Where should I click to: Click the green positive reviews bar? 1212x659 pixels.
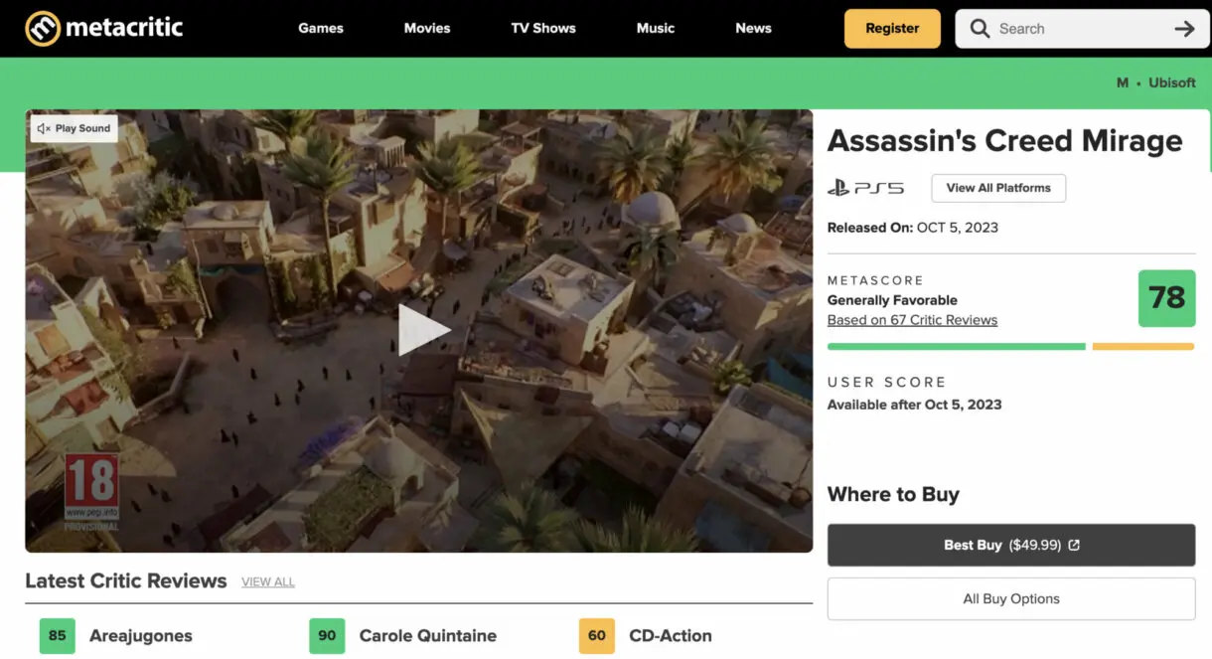(957, 347)
